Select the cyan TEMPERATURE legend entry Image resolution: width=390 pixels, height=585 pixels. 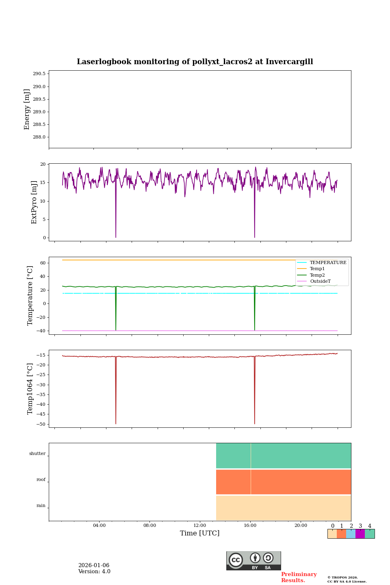pyautogui.click(x=327, y=262)
